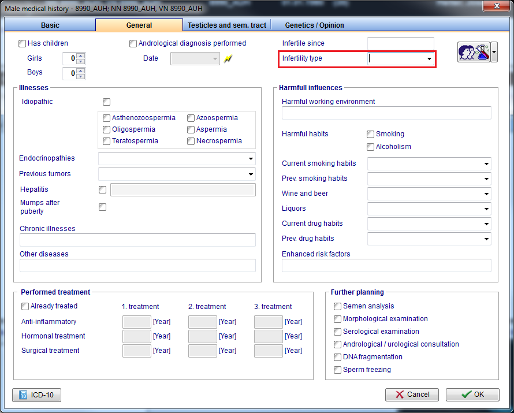The image size is (514, 413).
Task: Click Hormonal treatment 2. treatment year field
Action: [203, 336]
